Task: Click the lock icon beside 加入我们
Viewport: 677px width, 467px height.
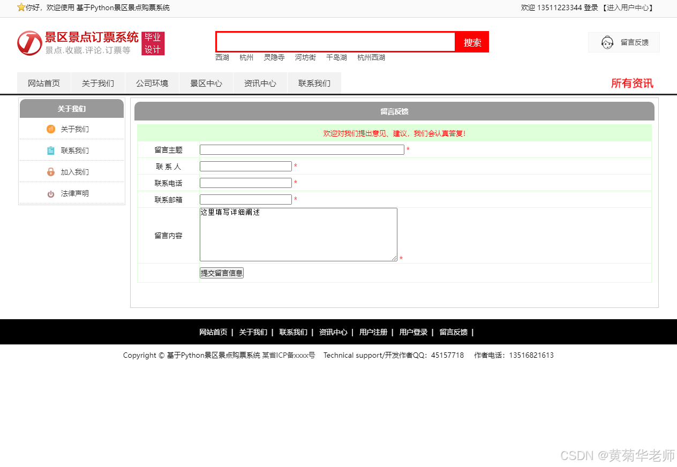Action: 51,172
